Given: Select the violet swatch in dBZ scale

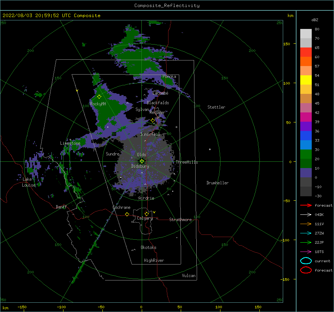Looking at the screenshot, I should pos(306,126).
